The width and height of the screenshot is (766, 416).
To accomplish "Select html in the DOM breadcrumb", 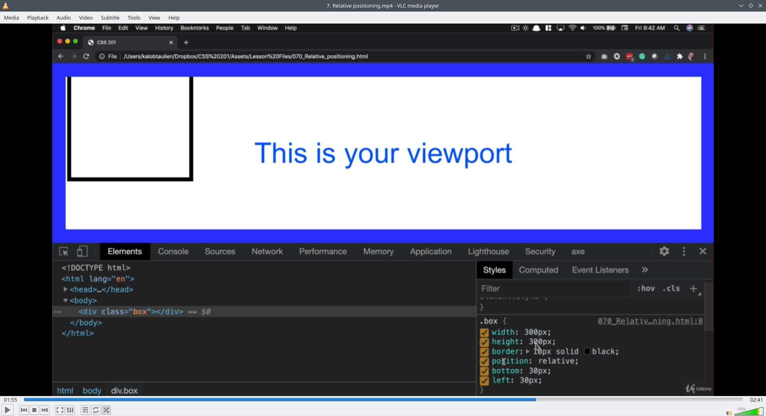I will 65,390.
